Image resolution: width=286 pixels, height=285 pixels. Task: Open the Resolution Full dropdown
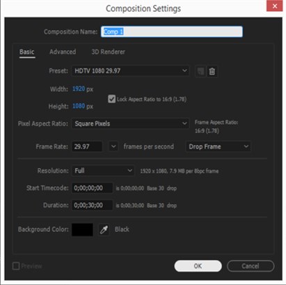pos(103,171)
